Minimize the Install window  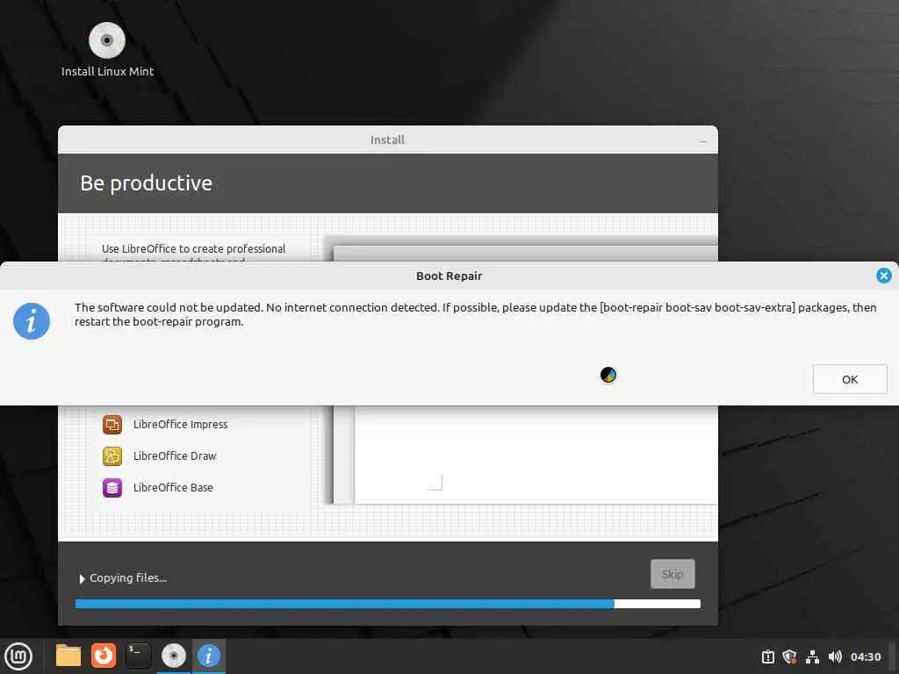[x=703, y=140]
